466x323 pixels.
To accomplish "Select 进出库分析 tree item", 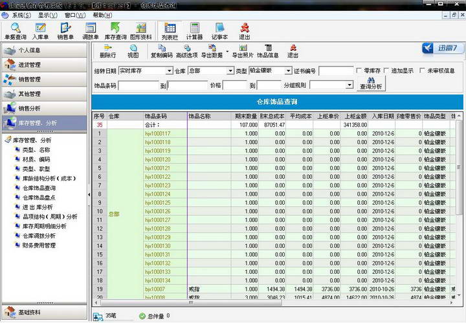I will point(38,207).
